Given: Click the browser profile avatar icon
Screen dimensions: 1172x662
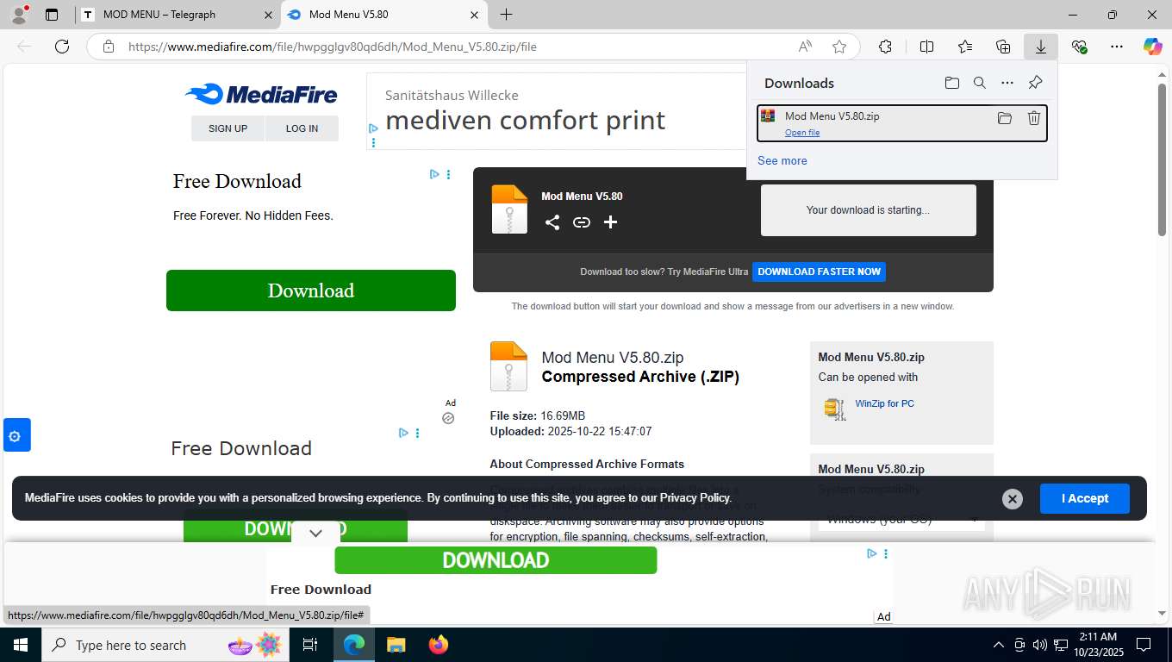Looking at the screenshot, I should (x=19, y=14).
